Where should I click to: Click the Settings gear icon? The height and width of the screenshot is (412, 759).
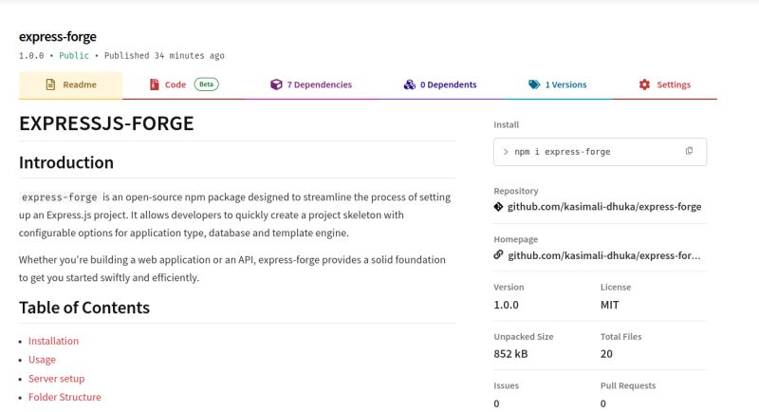pyautogui.click(x=644, y=84)
